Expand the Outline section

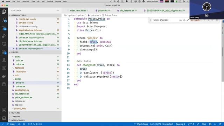click(x=35, y=113)
